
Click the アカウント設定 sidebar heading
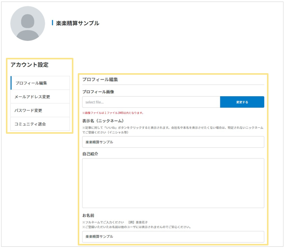(x=29, y=65)
